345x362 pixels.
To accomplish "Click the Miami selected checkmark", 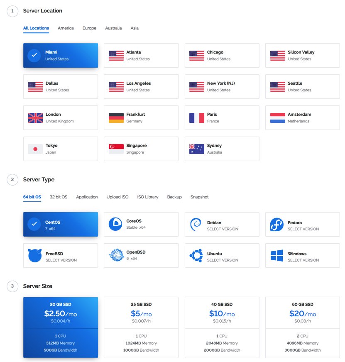I will (34, 55).
